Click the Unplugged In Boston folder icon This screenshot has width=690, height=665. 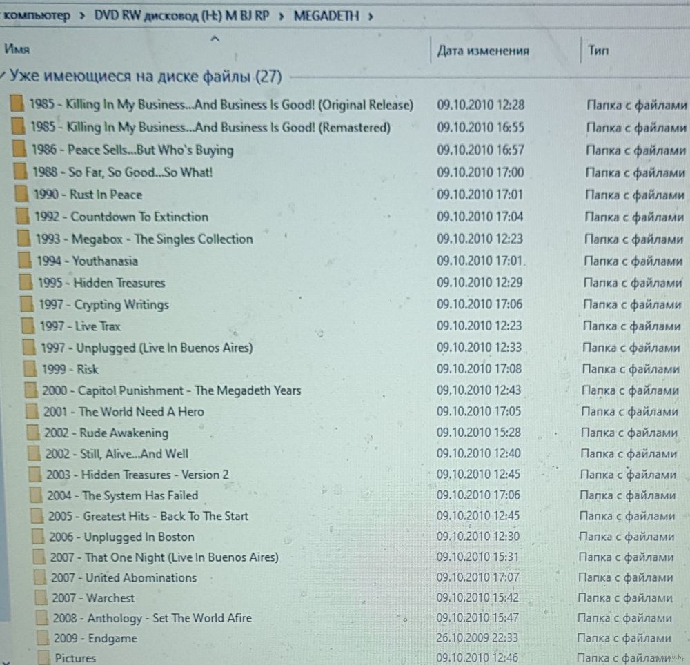pos(38,536)
